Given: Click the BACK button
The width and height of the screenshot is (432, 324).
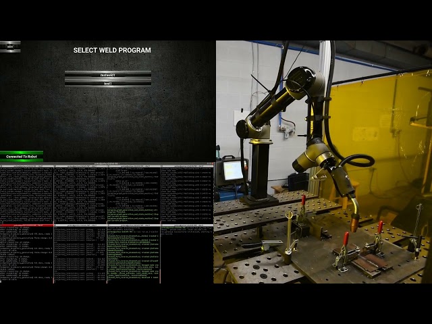Looking at the screenshot, I should tap(10, 47).
